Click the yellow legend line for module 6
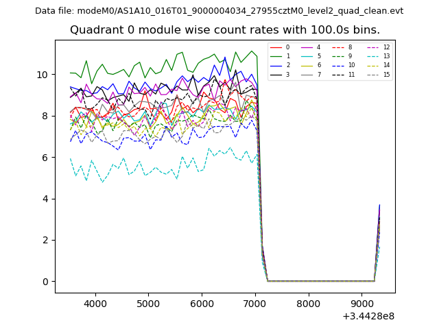The width and height of the screenshot is (439, 329). (307, 65)
